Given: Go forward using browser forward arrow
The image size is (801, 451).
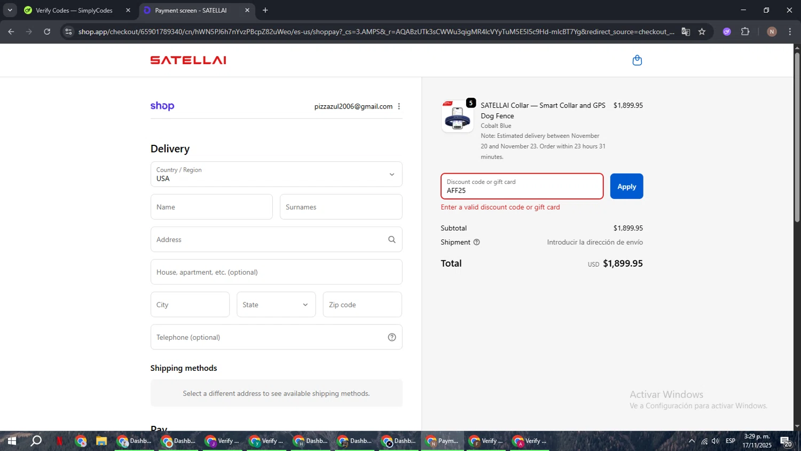Looking at the screenshot, I should (x=29, y=32).
